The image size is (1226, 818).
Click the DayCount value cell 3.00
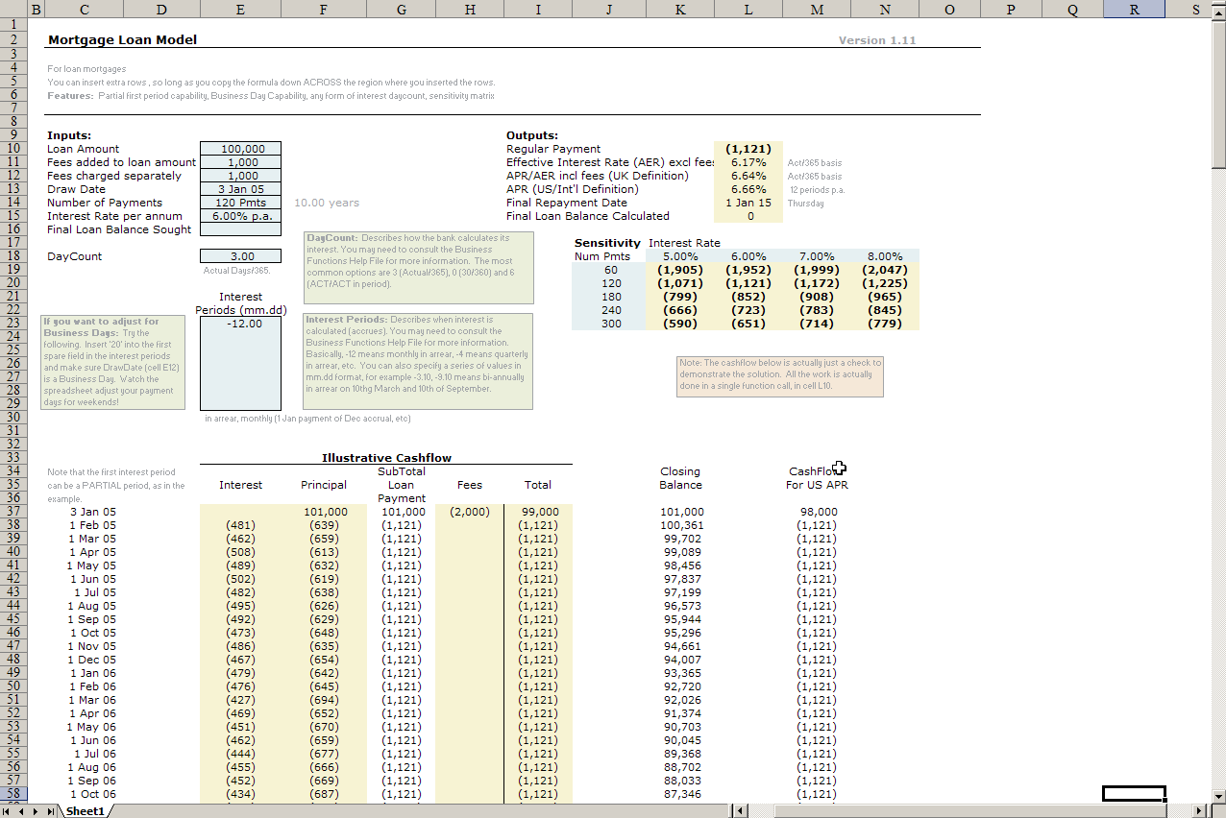pos(240,256)
